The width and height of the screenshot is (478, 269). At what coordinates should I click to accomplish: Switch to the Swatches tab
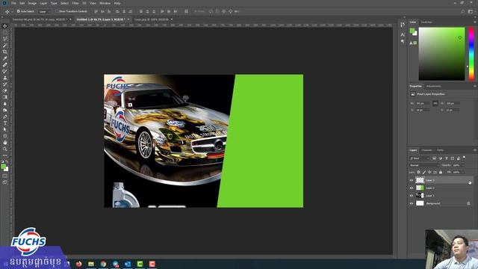[426, 22]
